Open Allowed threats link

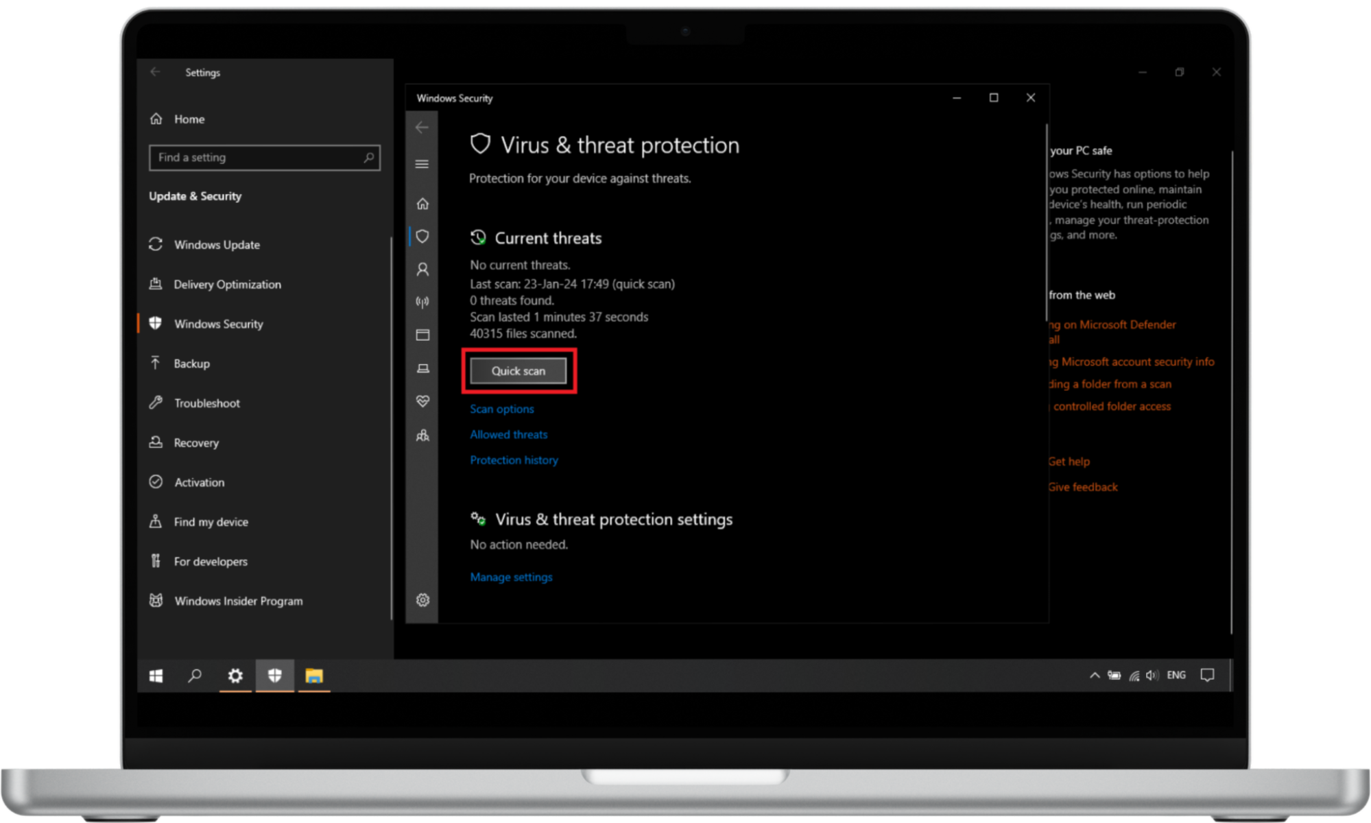(508, 434)
